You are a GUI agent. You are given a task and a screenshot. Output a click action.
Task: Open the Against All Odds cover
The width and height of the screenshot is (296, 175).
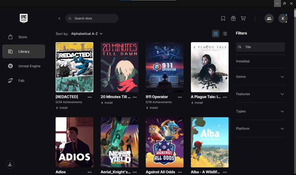165,142
